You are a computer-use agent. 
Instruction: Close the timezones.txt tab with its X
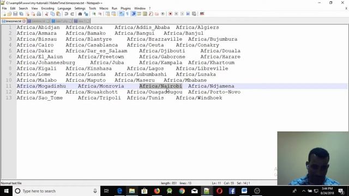(24, 21)
